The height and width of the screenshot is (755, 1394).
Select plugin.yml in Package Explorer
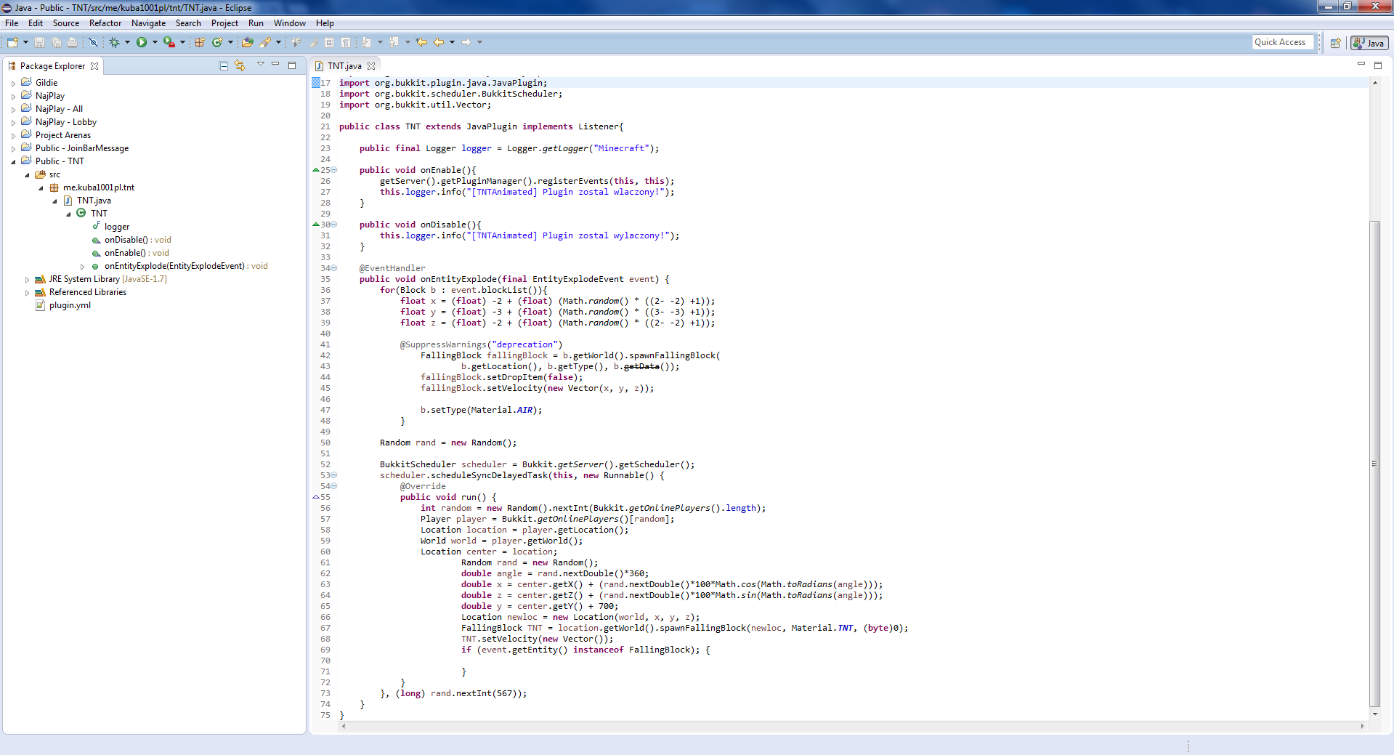70,305
